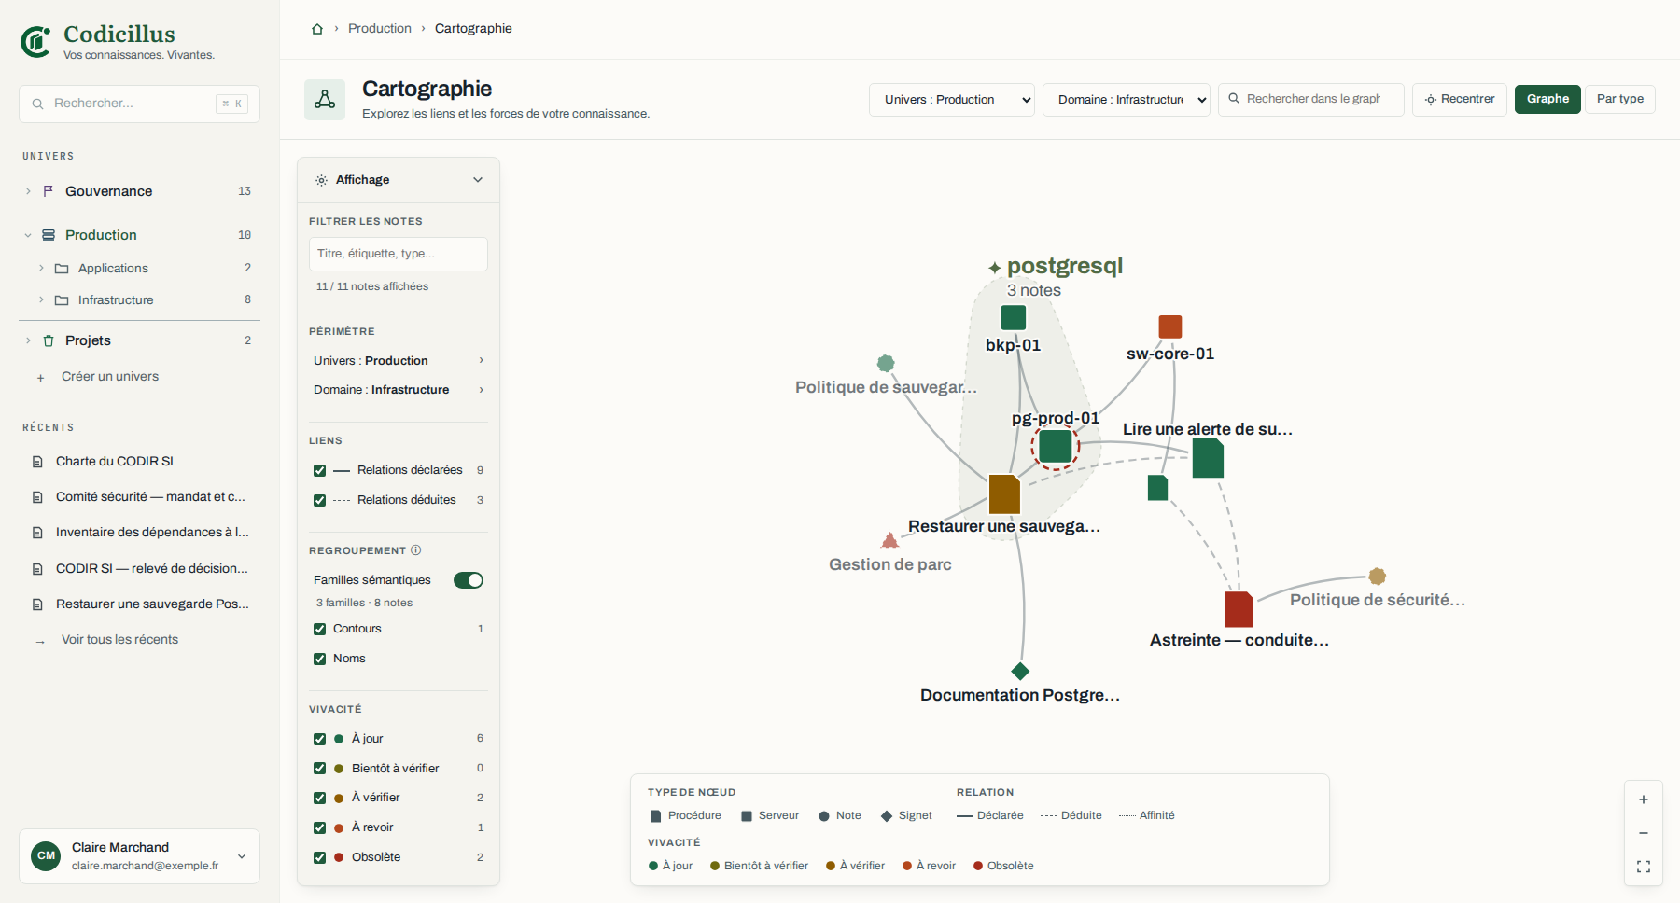Select the Politique de sauvegarde note node
Viewport: 1680px width, 903px height.
886,363
